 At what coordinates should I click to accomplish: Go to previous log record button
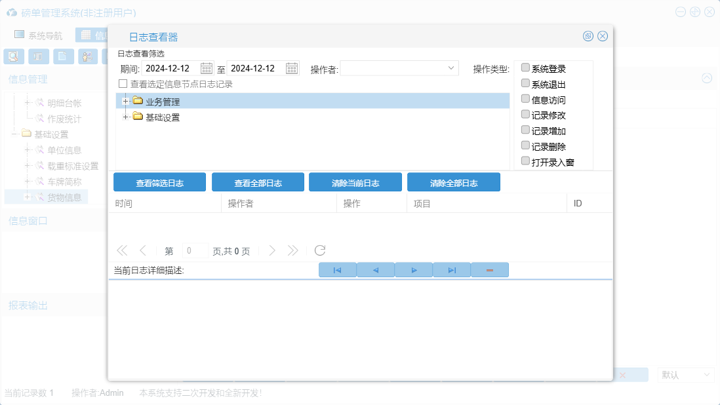376,270
